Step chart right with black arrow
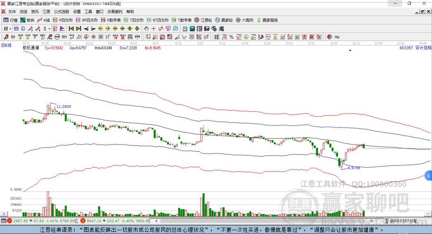Image resolution: width=432 pixels, height=234 pixels. [x=93, y=29]
